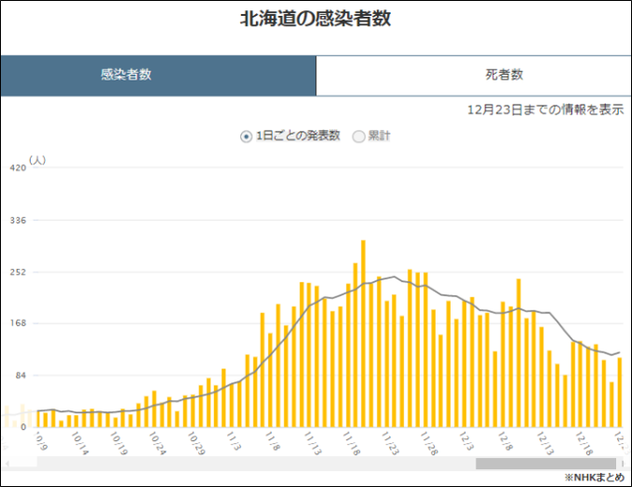The width and height of the screenshot is (632, 487).
Task: Click the 12月23日までの情報を表示 text
Action: pos(545,109)
